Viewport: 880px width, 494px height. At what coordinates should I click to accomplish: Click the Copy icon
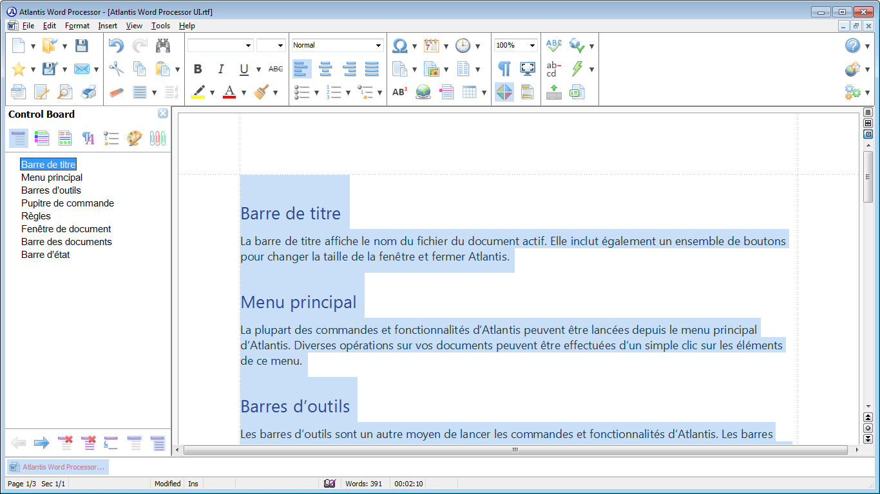pyautogui.click(x=139, y=69)
